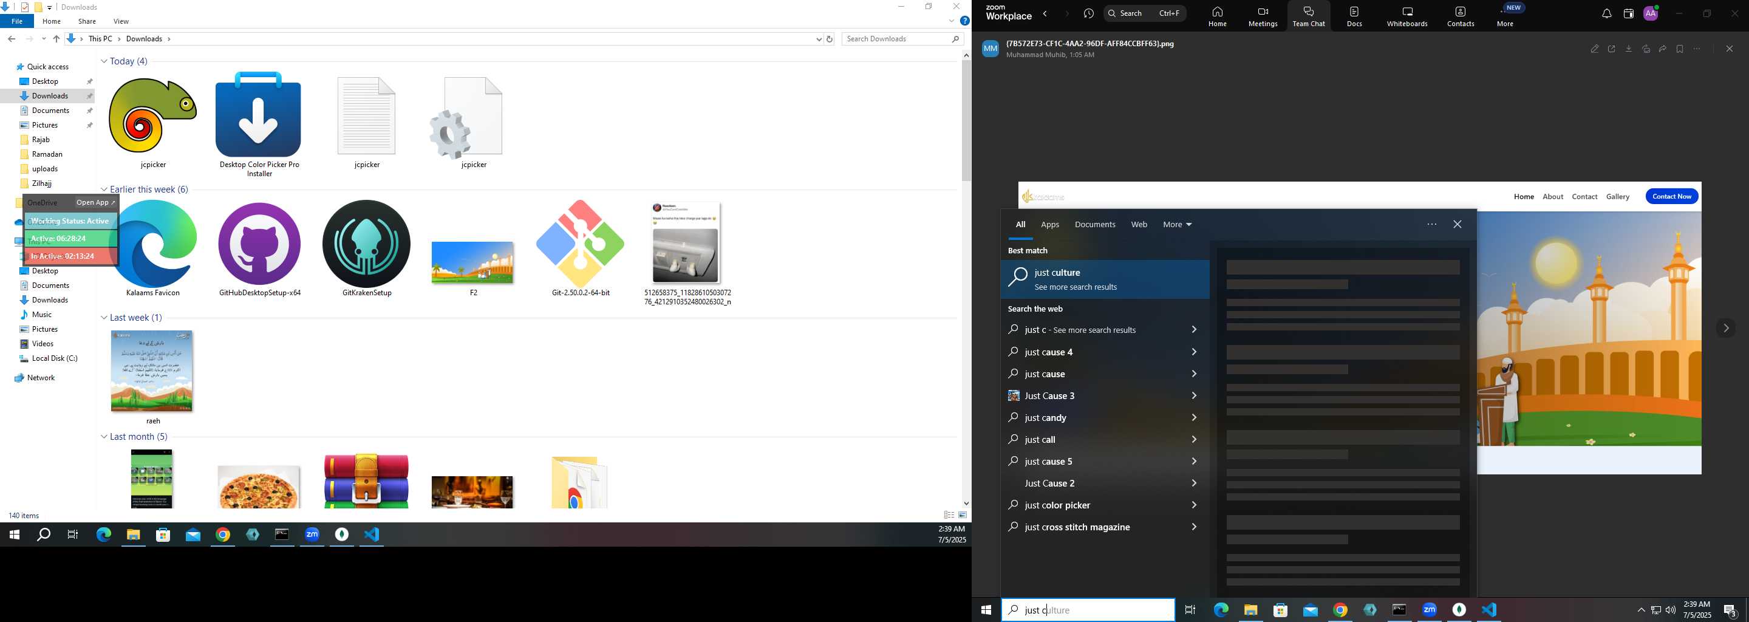Collapse the Last week (1) group

click(x=104, y=318)
